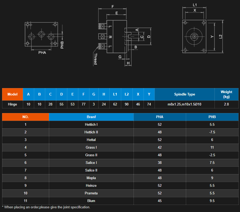Screen dimensions: 240x212
Task: Click the R port in side-view diagram
Action: pos(110,37)
